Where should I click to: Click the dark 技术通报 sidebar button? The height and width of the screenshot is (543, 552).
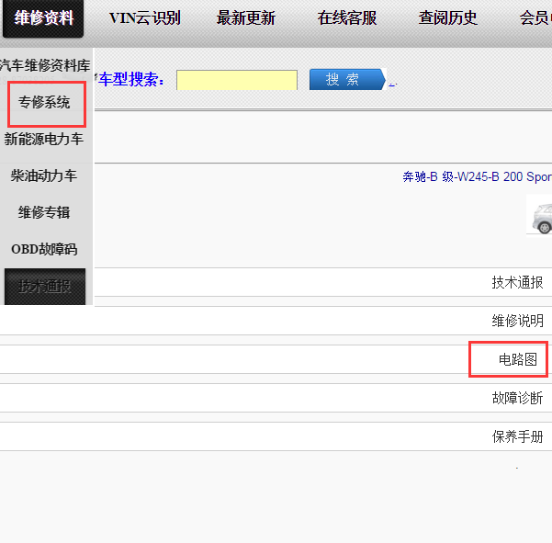click(x=45, y=287)
